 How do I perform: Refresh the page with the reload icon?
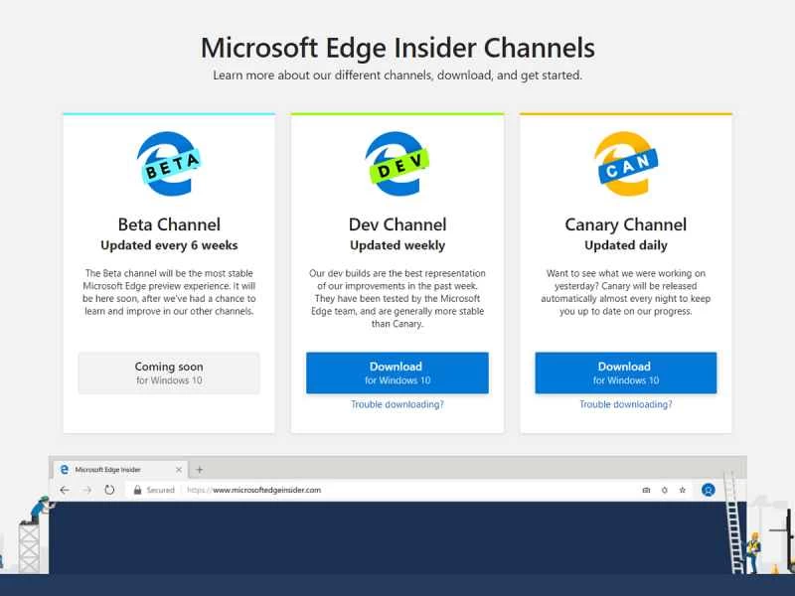pyautogui.click(x=108, y=490)
